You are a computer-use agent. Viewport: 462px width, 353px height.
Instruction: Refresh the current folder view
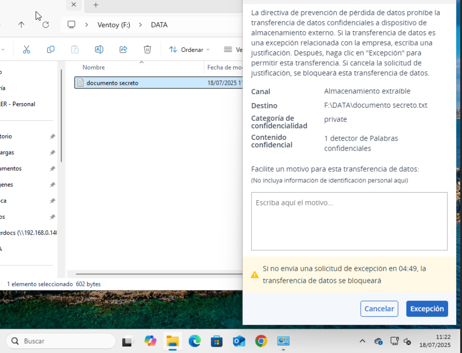46,25
